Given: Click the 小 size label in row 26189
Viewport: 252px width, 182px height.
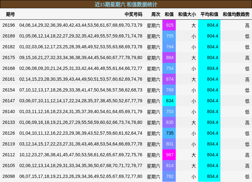Looking at the screenshot, I should [194, 36].
